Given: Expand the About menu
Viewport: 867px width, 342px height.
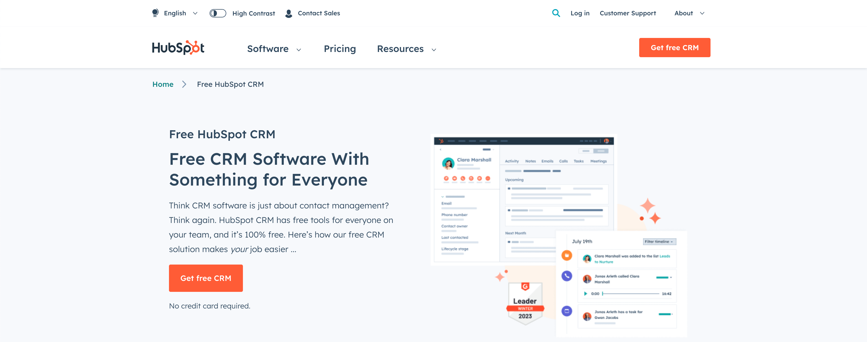Looking at the screenshot, I should point(689,13).
